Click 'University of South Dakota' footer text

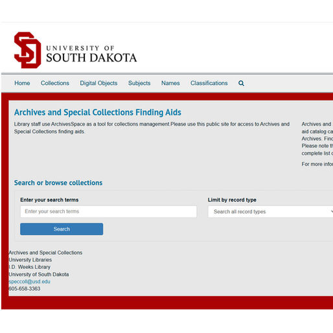pyautogui.click(x=39, y=275)
